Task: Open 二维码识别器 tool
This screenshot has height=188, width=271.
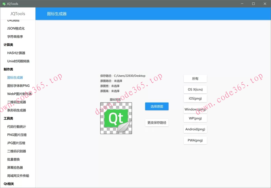Action: 16,151
